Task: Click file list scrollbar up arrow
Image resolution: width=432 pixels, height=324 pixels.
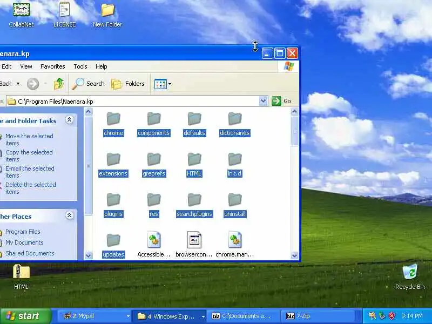Action: coord(294,112)
